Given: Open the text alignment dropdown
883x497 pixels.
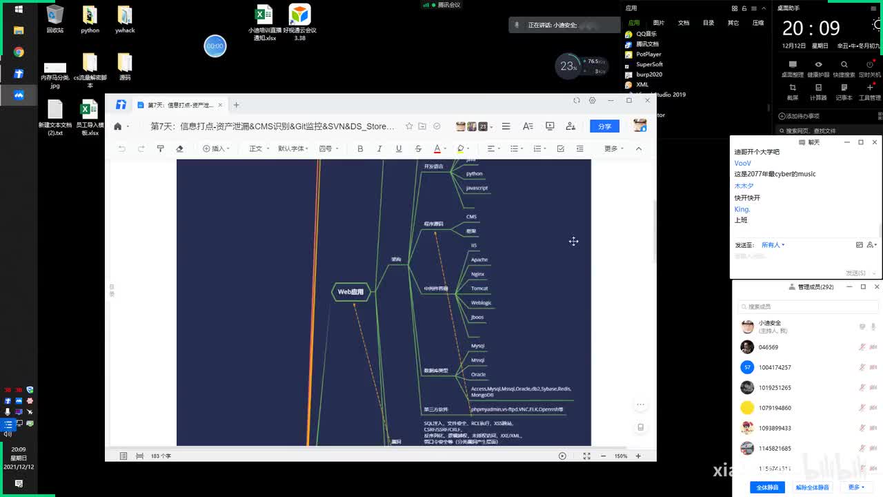Looking at the screenshot, I should tap(493, 148).
